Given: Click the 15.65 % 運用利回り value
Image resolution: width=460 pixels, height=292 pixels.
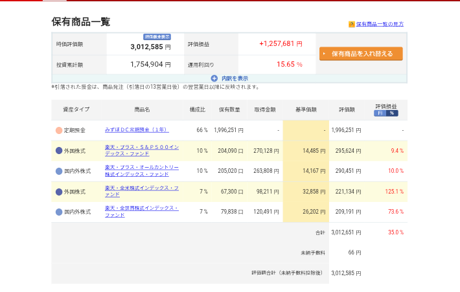Looking at the screenshot, I should point(290,64).
